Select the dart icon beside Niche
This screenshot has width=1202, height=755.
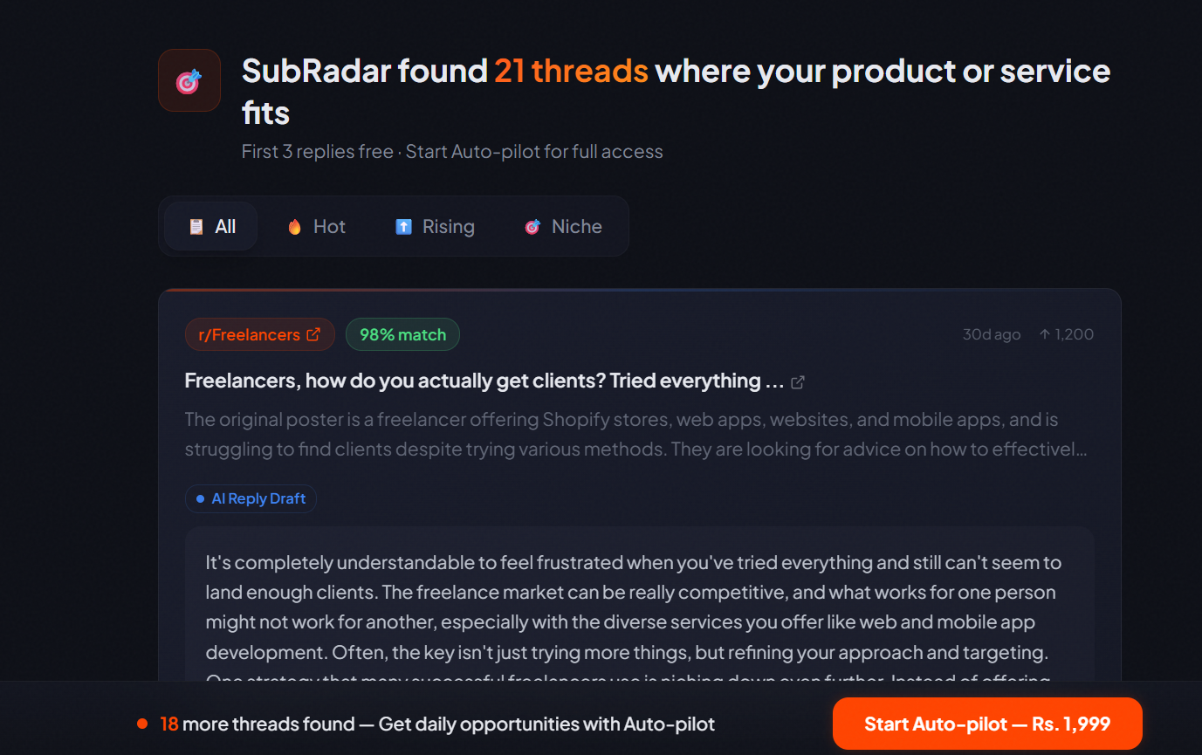point(532,226)
